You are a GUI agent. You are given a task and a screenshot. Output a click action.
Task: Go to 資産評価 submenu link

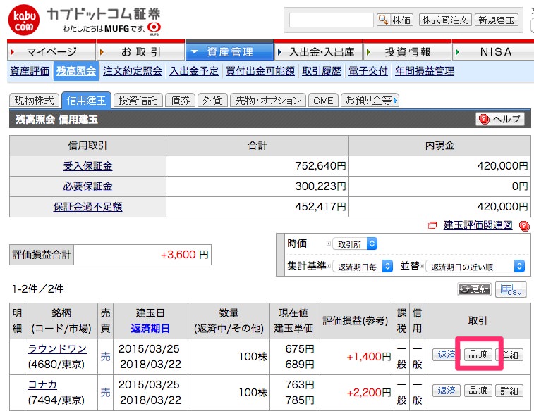point(30,71)
